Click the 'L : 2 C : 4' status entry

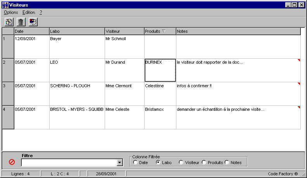click(x=60, y=174)
